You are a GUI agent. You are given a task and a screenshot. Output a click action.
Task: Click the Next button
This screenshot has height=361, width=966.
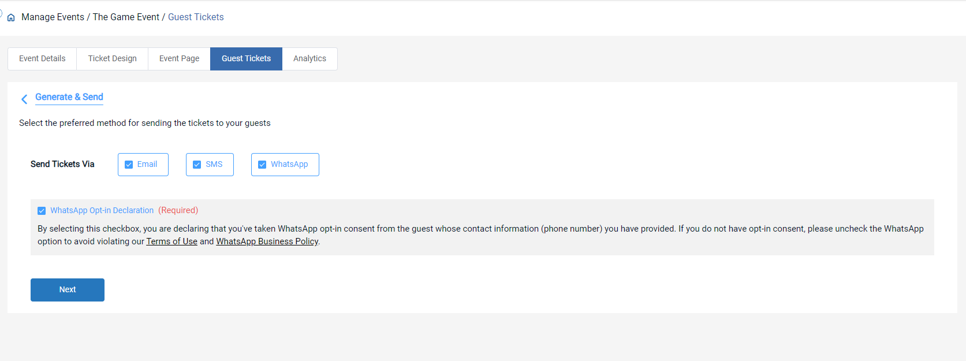[x=68, y=290]
